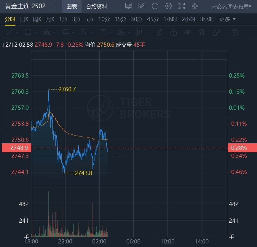Switch to the 合约资料 tab
Image resolution: width=257 pixels, height=247 pixels.
(97, 7)
